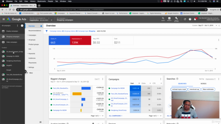This screenshot has width=221, height=124.
Task: Open the Impressions metric dropdown
Action: (x=77, y=39)
